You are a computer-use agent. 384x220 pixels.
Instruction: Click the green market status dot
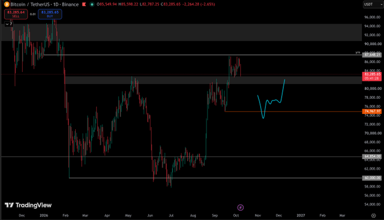pyautogui.click(x=92, y=5)
